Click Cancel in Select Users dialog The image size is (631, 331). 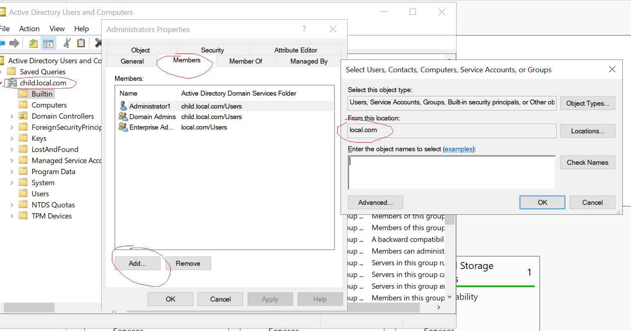592,202
